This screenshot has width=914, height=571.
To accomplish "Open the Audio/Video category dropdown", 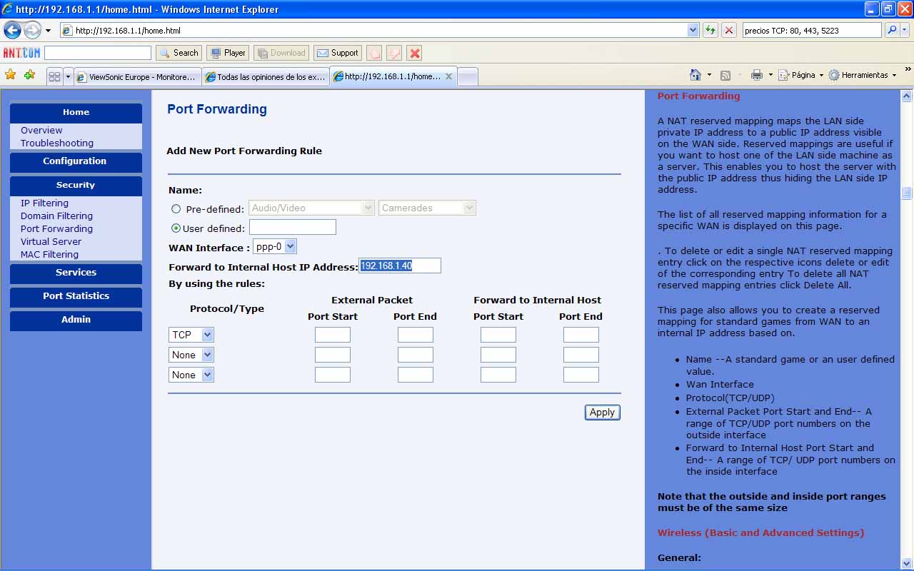I will pyautogui.click(x=311, y=208).
